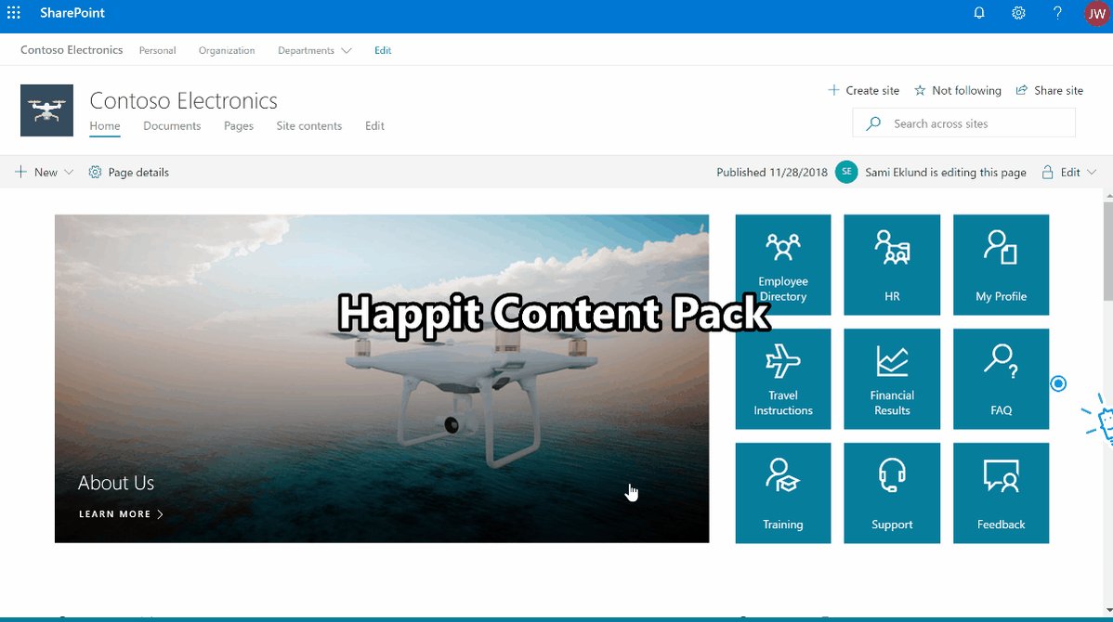
Task: Select the Pages tab
Action: pos(239,125)
